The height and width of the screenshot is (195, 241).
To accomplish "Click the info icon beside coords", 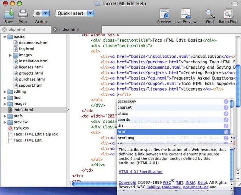I will tap(226, 120).
